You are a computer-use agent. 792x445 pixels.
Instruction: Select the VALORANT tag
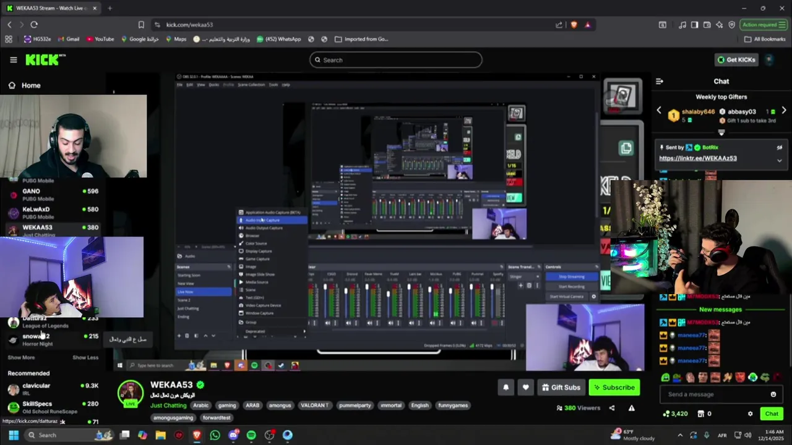[x=314, y=405]
